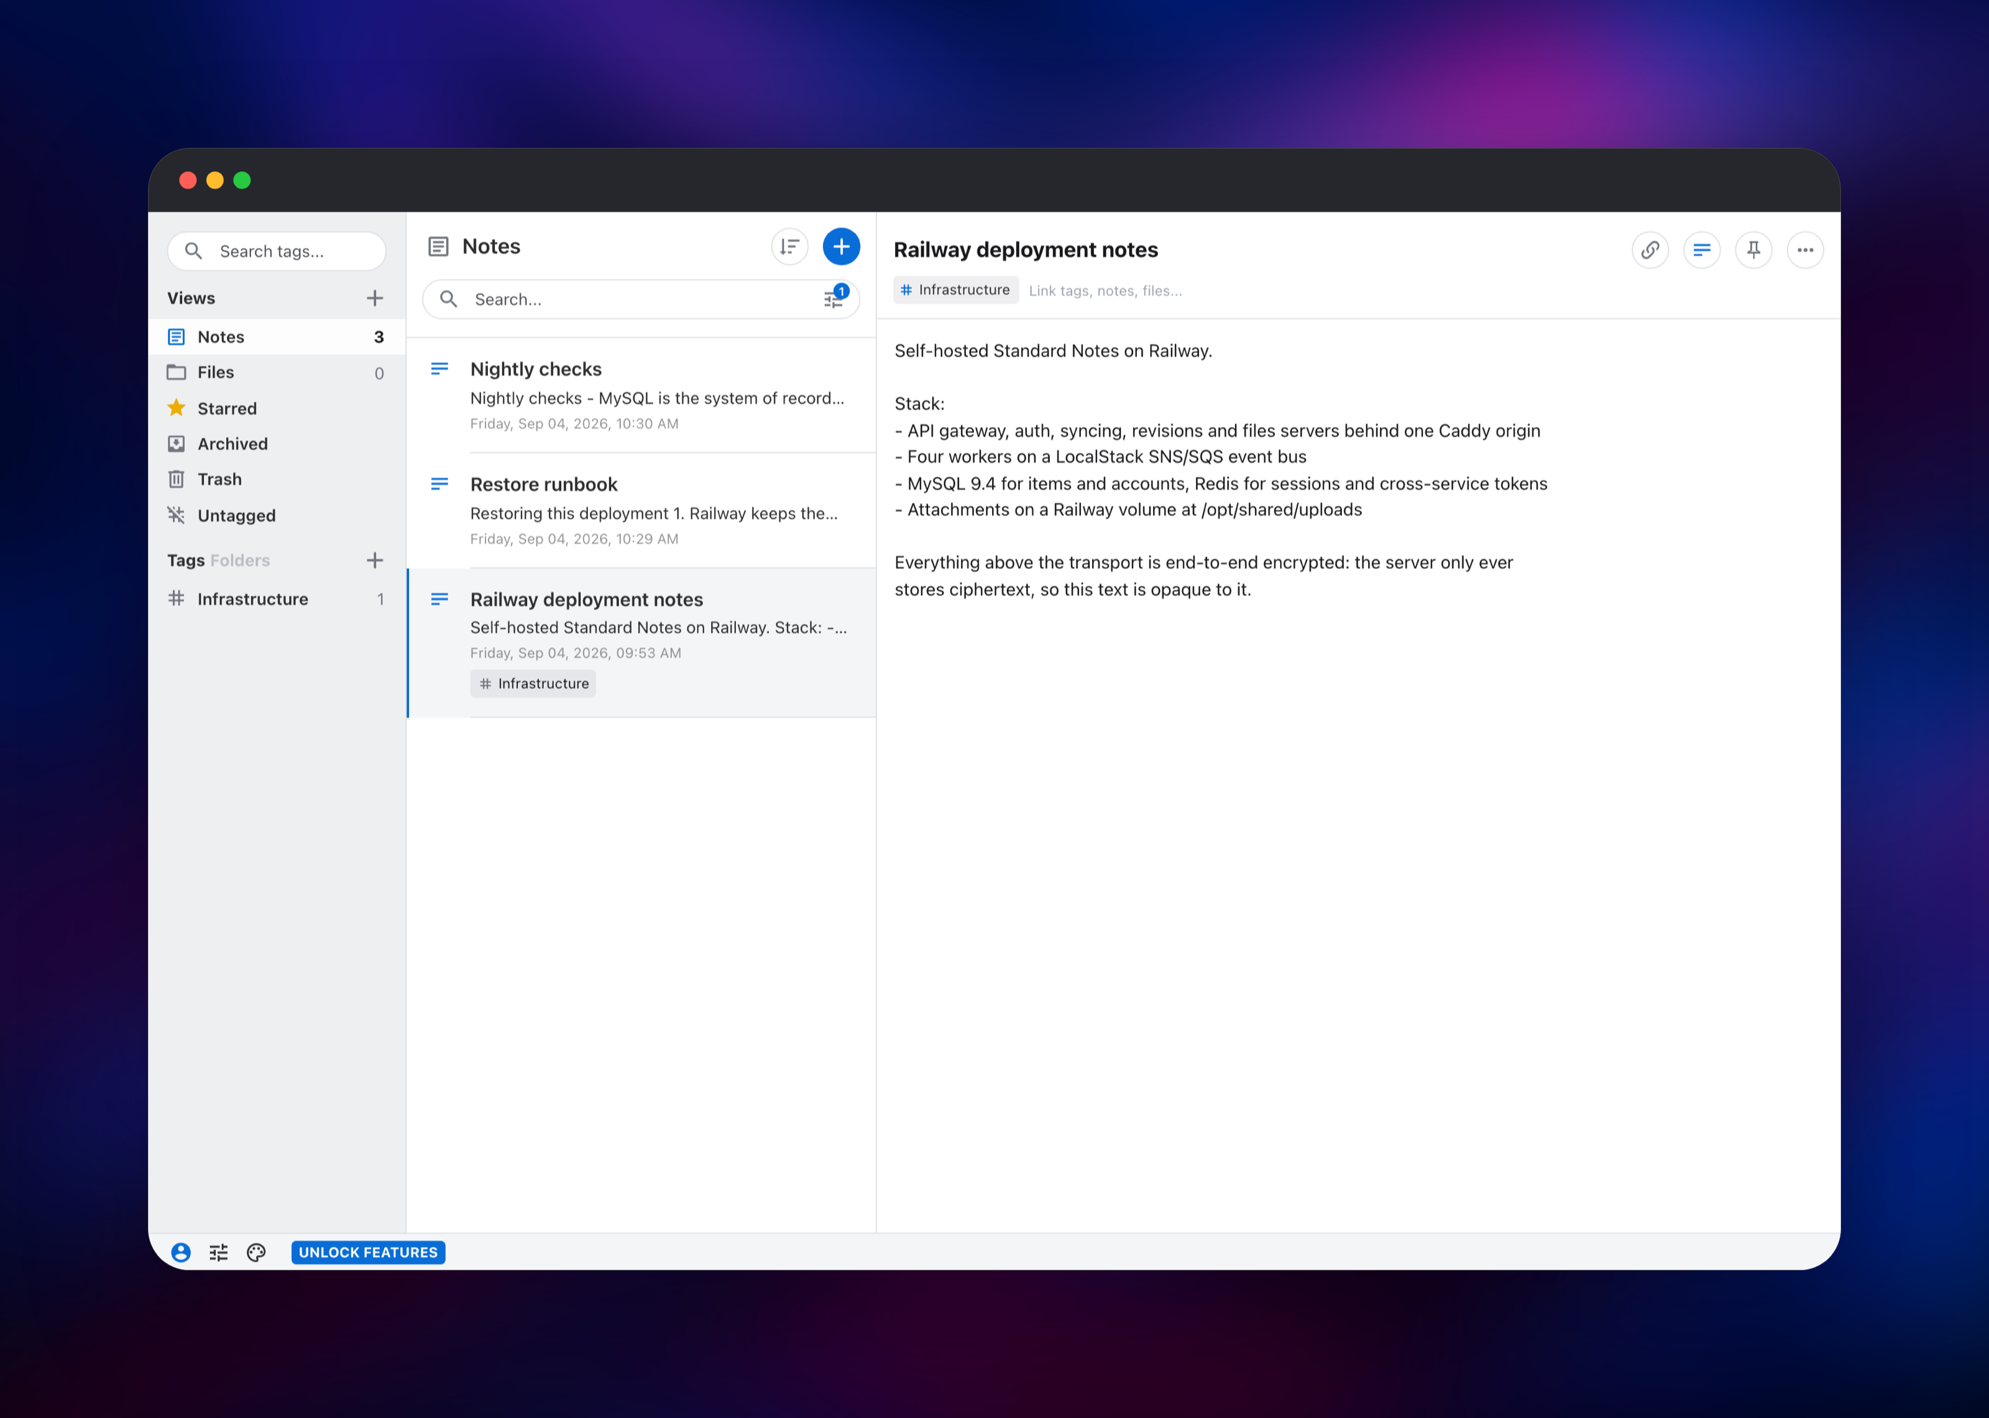1989x1418 pixels.
Task: Open the note options ellipsis menu
Action: coord(1805,251)
